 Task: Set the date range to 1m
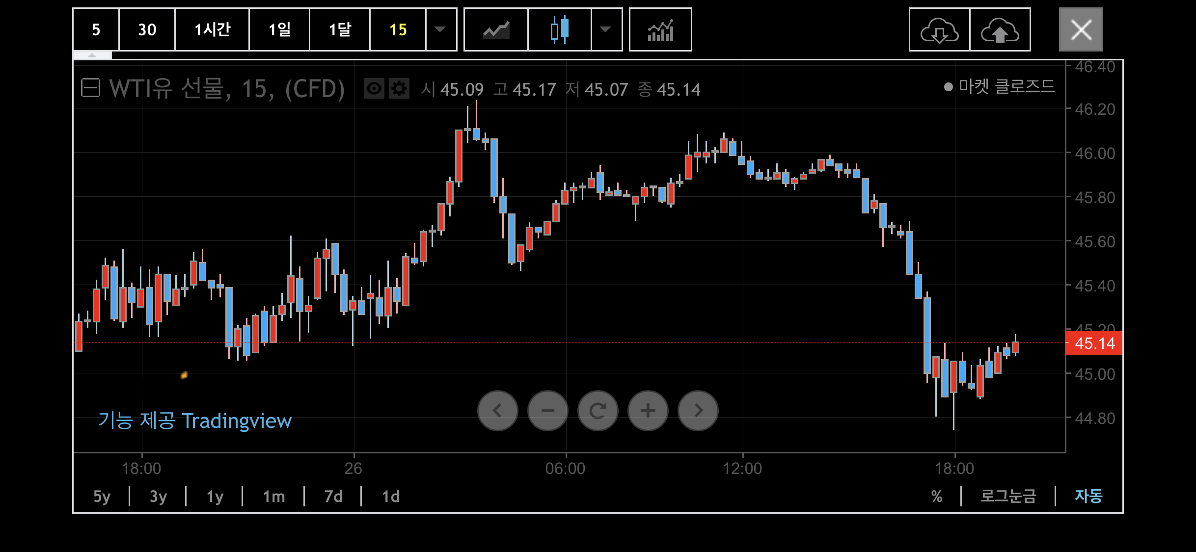coord(274,496)
